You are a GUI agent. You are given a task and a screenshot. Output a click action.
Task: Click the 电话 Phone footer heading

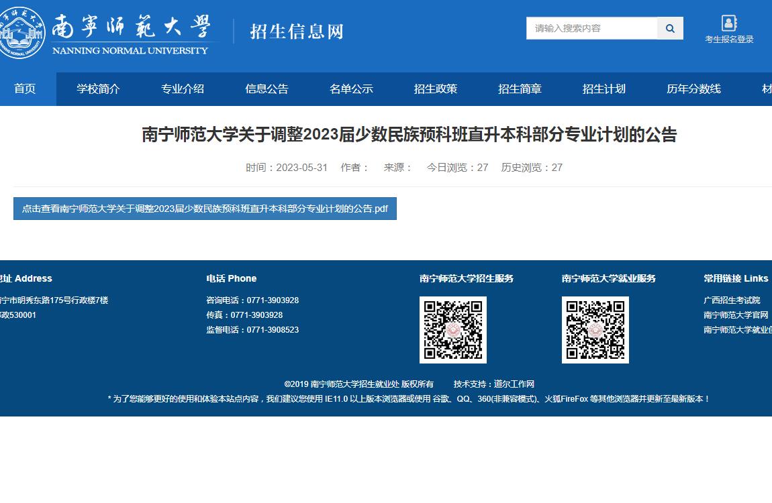coord(232,278)
